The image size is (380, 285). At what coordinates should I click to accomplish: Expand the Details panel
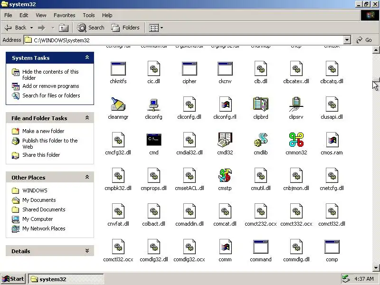87,251
